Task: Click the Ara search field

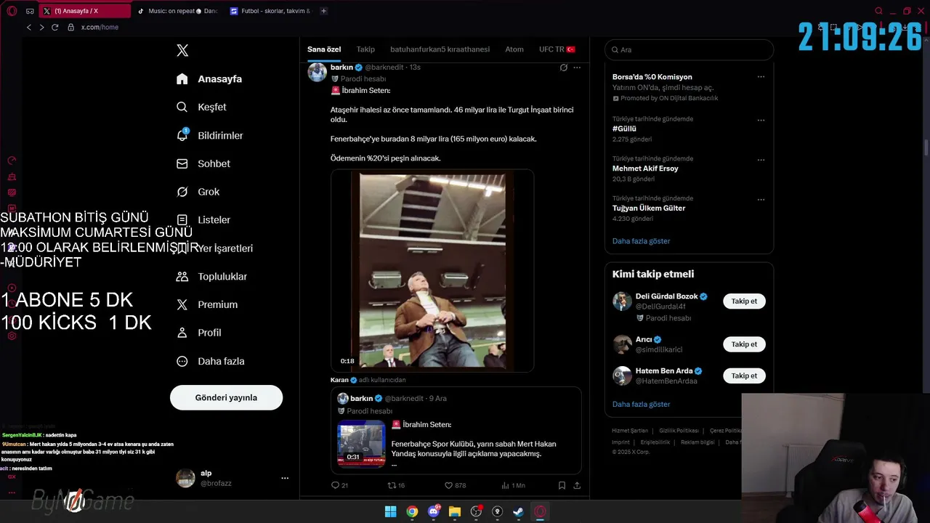Action: pos(689,49)
